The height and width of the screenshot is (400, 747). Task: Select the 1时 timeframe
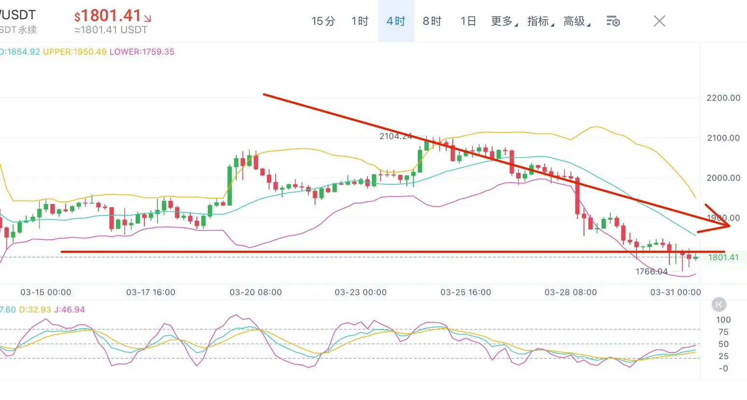pos(359,21)
